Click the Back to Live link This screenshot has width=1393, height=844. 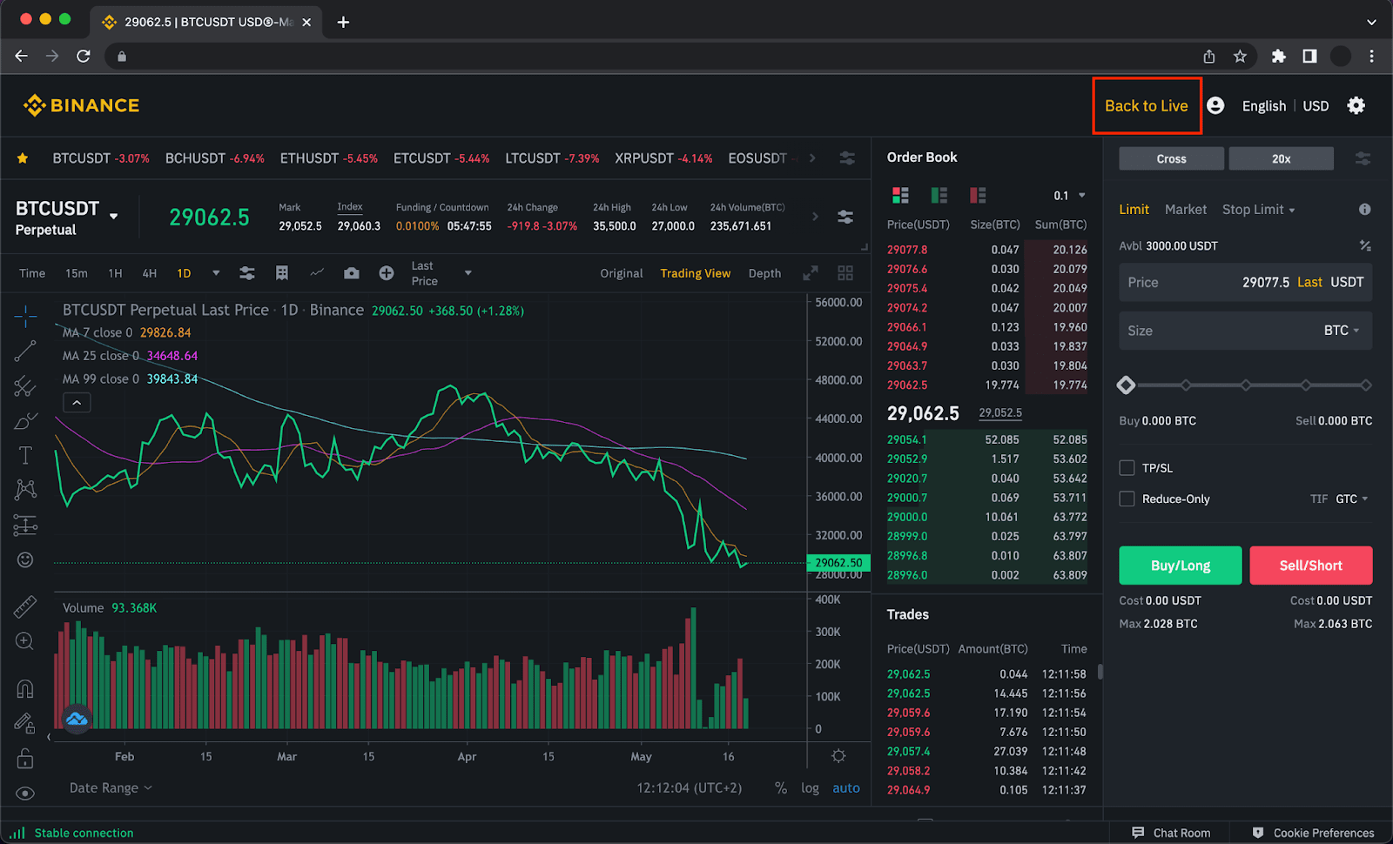(1146, 105)
